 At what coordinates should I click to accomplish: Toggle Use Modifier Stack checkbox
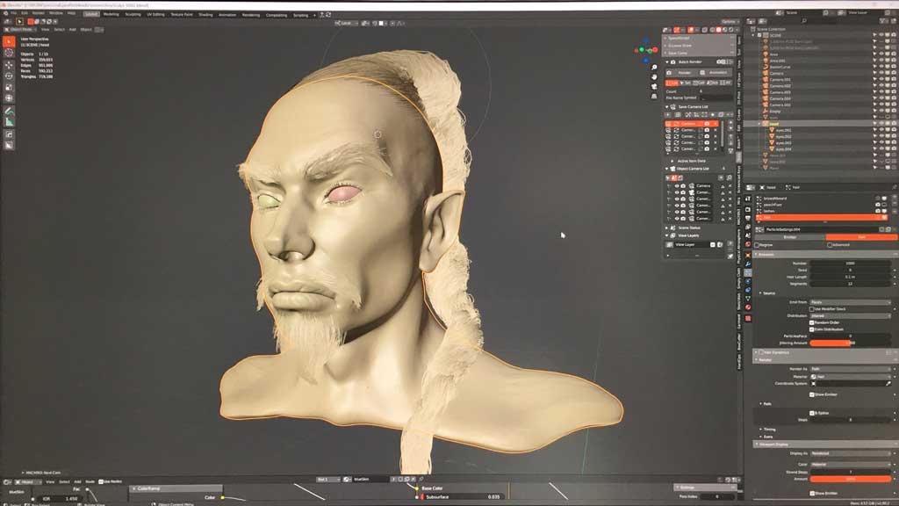tap(811, 308)
